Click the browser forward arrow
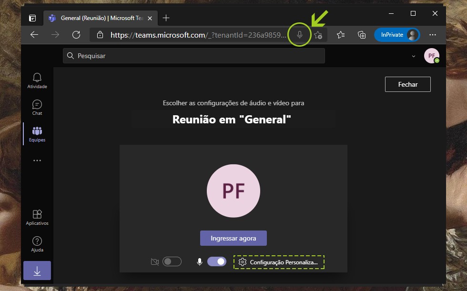The width and height of the screenshot is (467, 291). click(55, 35)
